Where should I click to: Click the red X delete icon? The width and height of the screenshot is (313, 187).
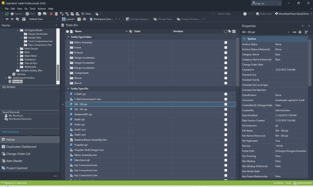pos(51,14)
